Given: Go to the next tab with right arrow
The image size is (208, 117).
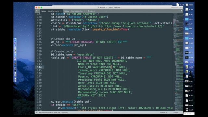Looking at the screenshot, I should point(38,11).
